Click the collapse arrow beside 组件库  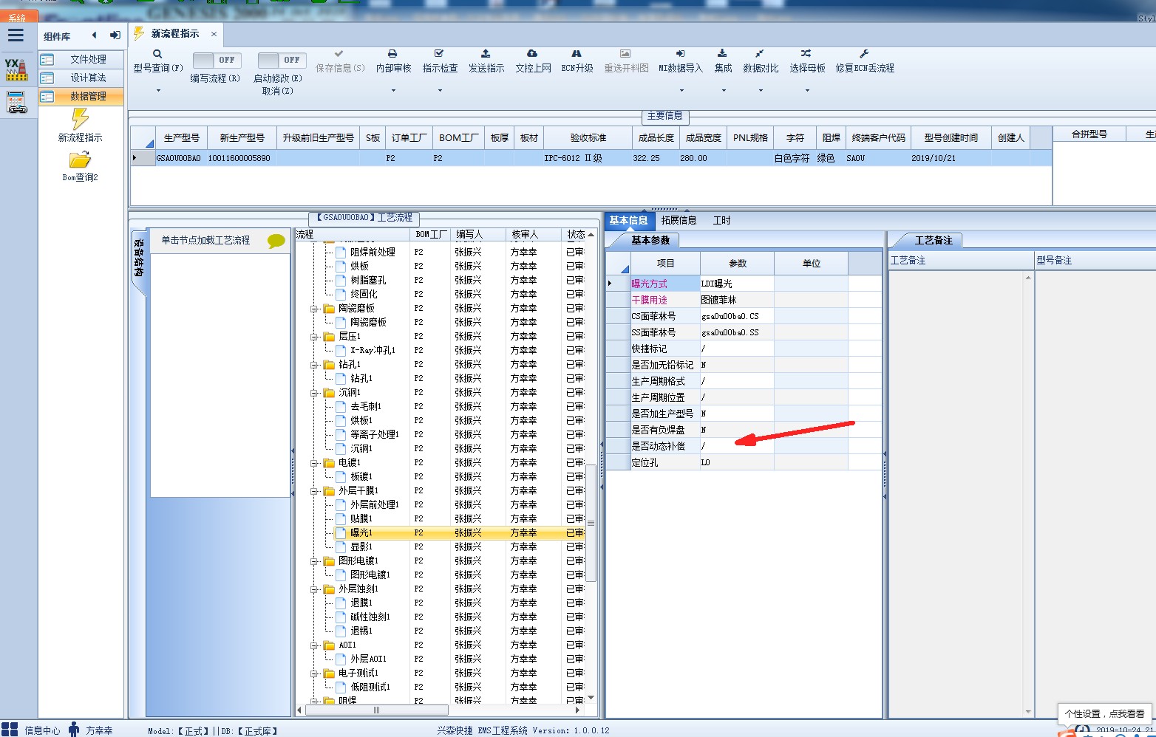click(x=94, y=35)
